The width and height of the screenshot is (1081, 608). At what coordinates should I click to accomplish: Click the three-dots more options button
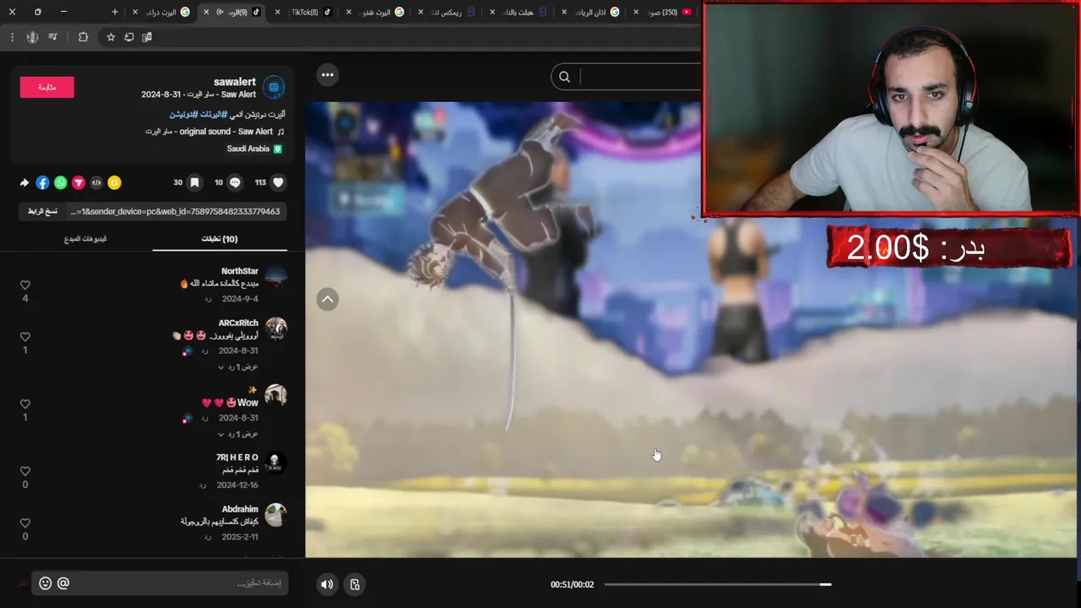328,75
